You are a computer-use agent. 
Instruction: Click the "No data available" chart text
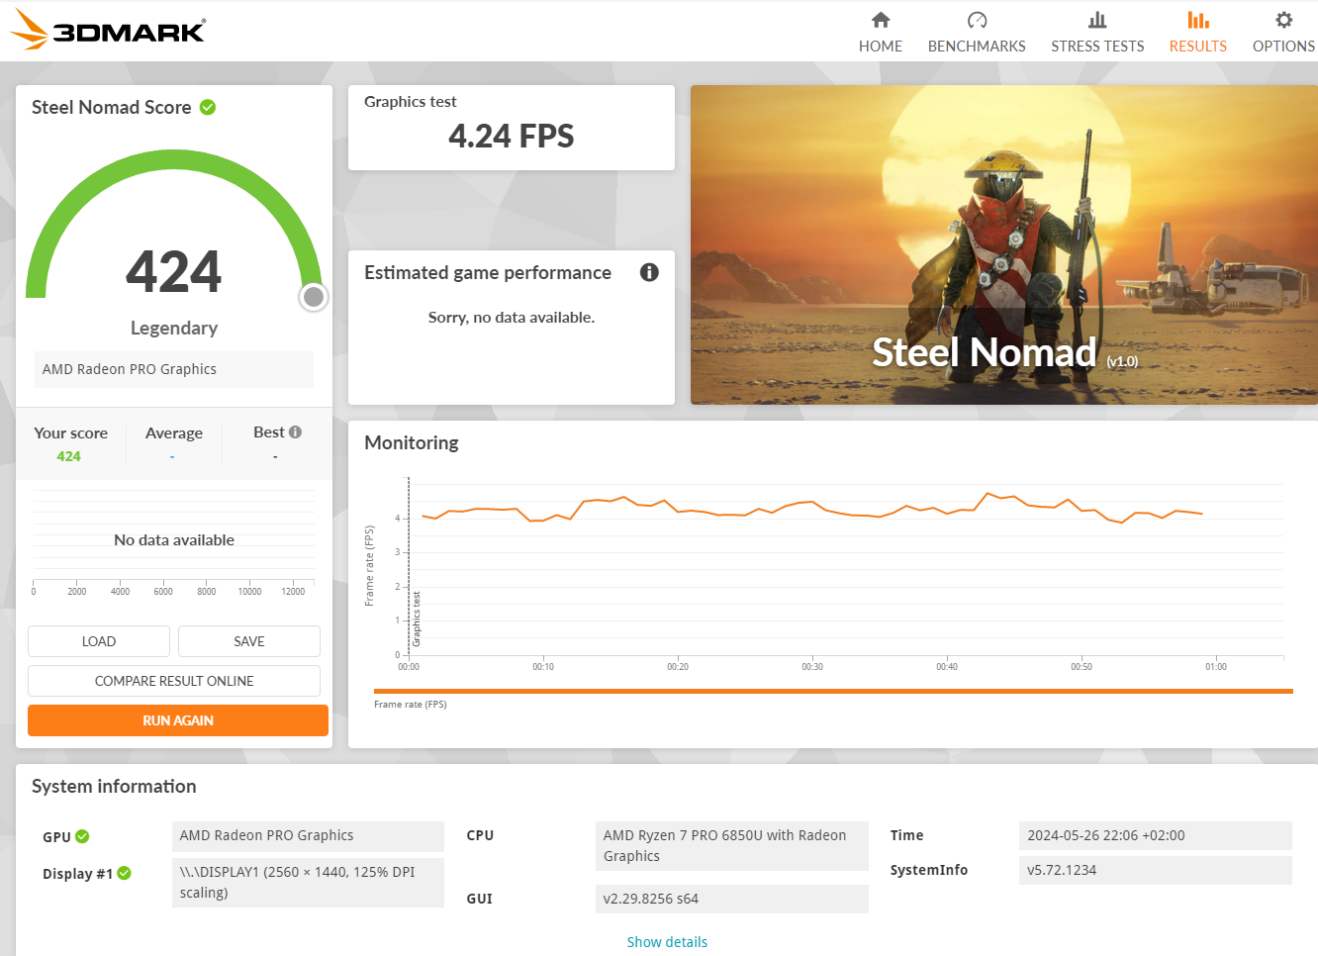pyautogui.click(x=174, y=539)
